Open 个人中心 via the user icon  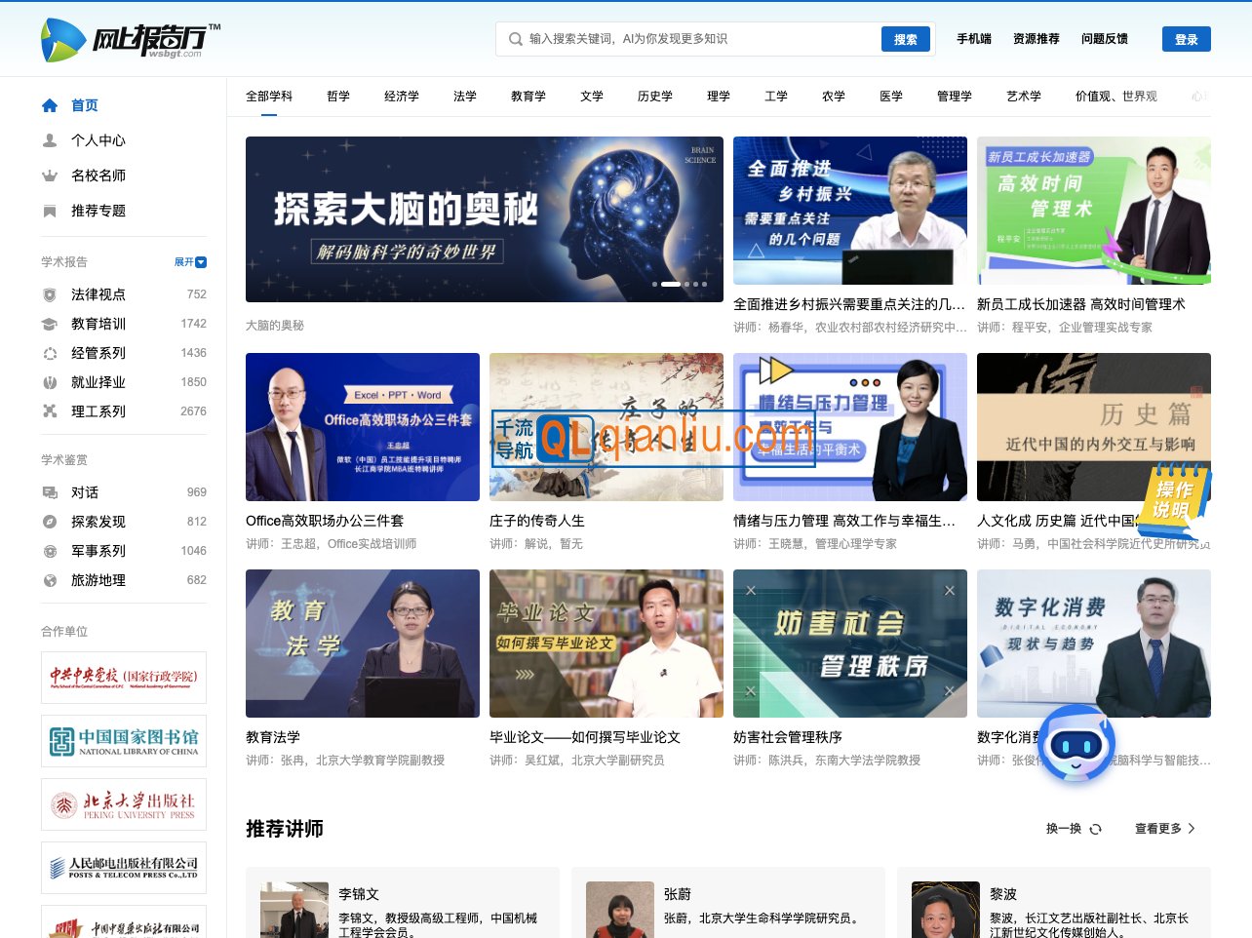(x=49, y=140)
